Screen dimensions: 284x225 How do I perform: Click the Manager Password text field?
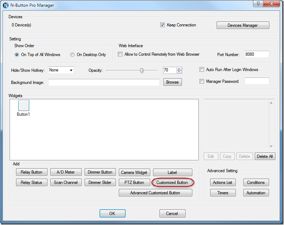pyautogui.click(x=257, y=81)
